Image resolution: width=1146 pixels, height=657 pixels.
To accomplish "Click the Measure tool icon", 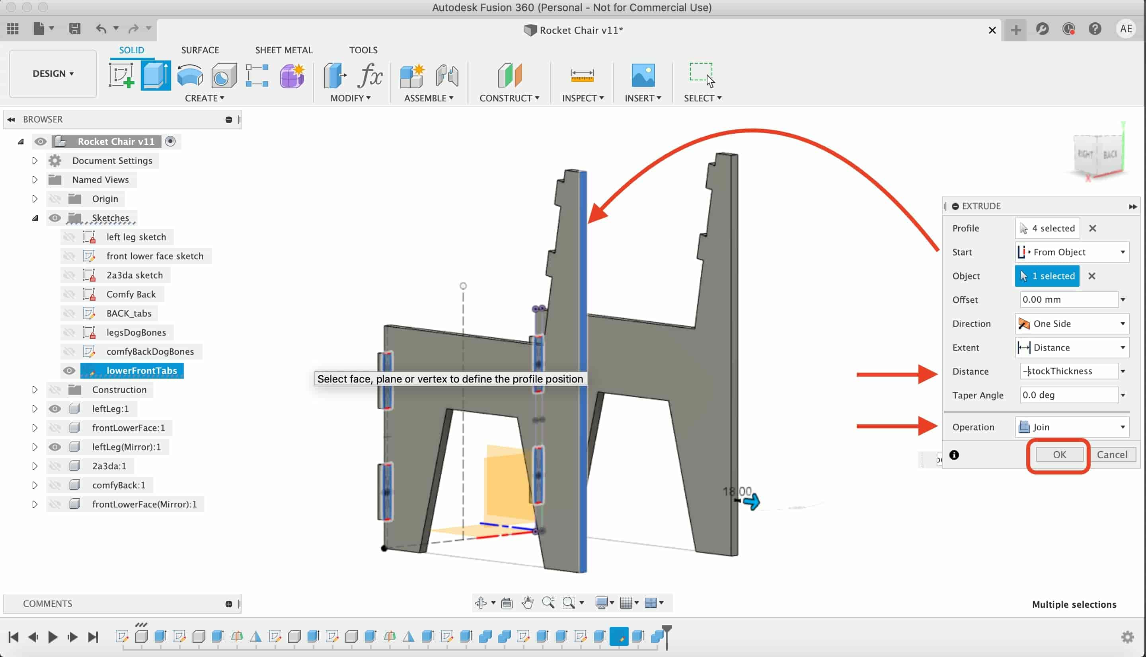I will (x=582, y=75).
